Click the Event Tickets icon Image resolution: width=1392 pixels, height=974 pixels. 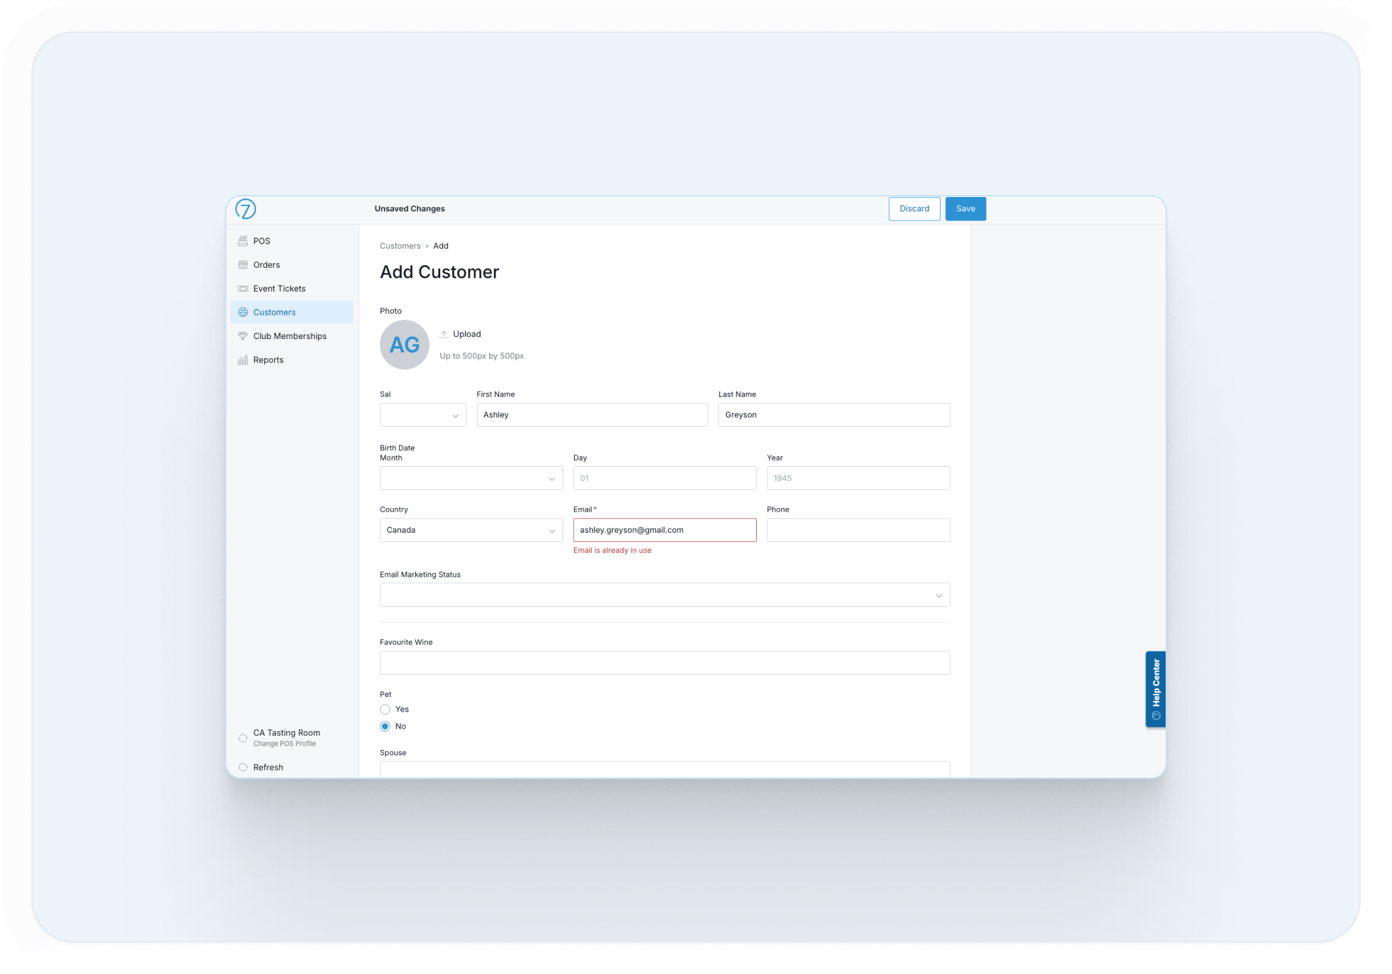[243, 289]
